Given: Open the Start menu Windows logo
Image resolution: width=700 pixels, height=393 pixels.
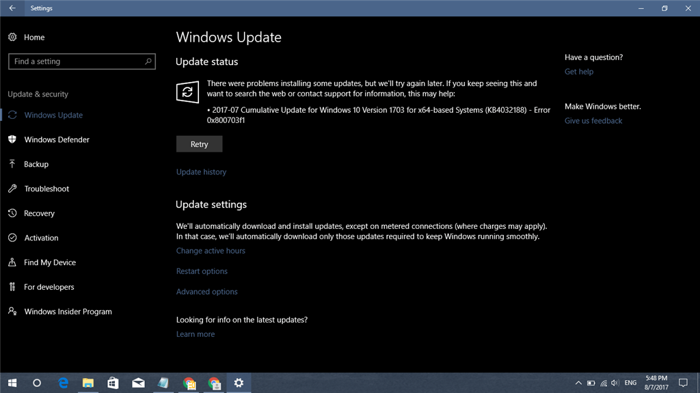Looking at the screenshot, I should click(12, 383).
